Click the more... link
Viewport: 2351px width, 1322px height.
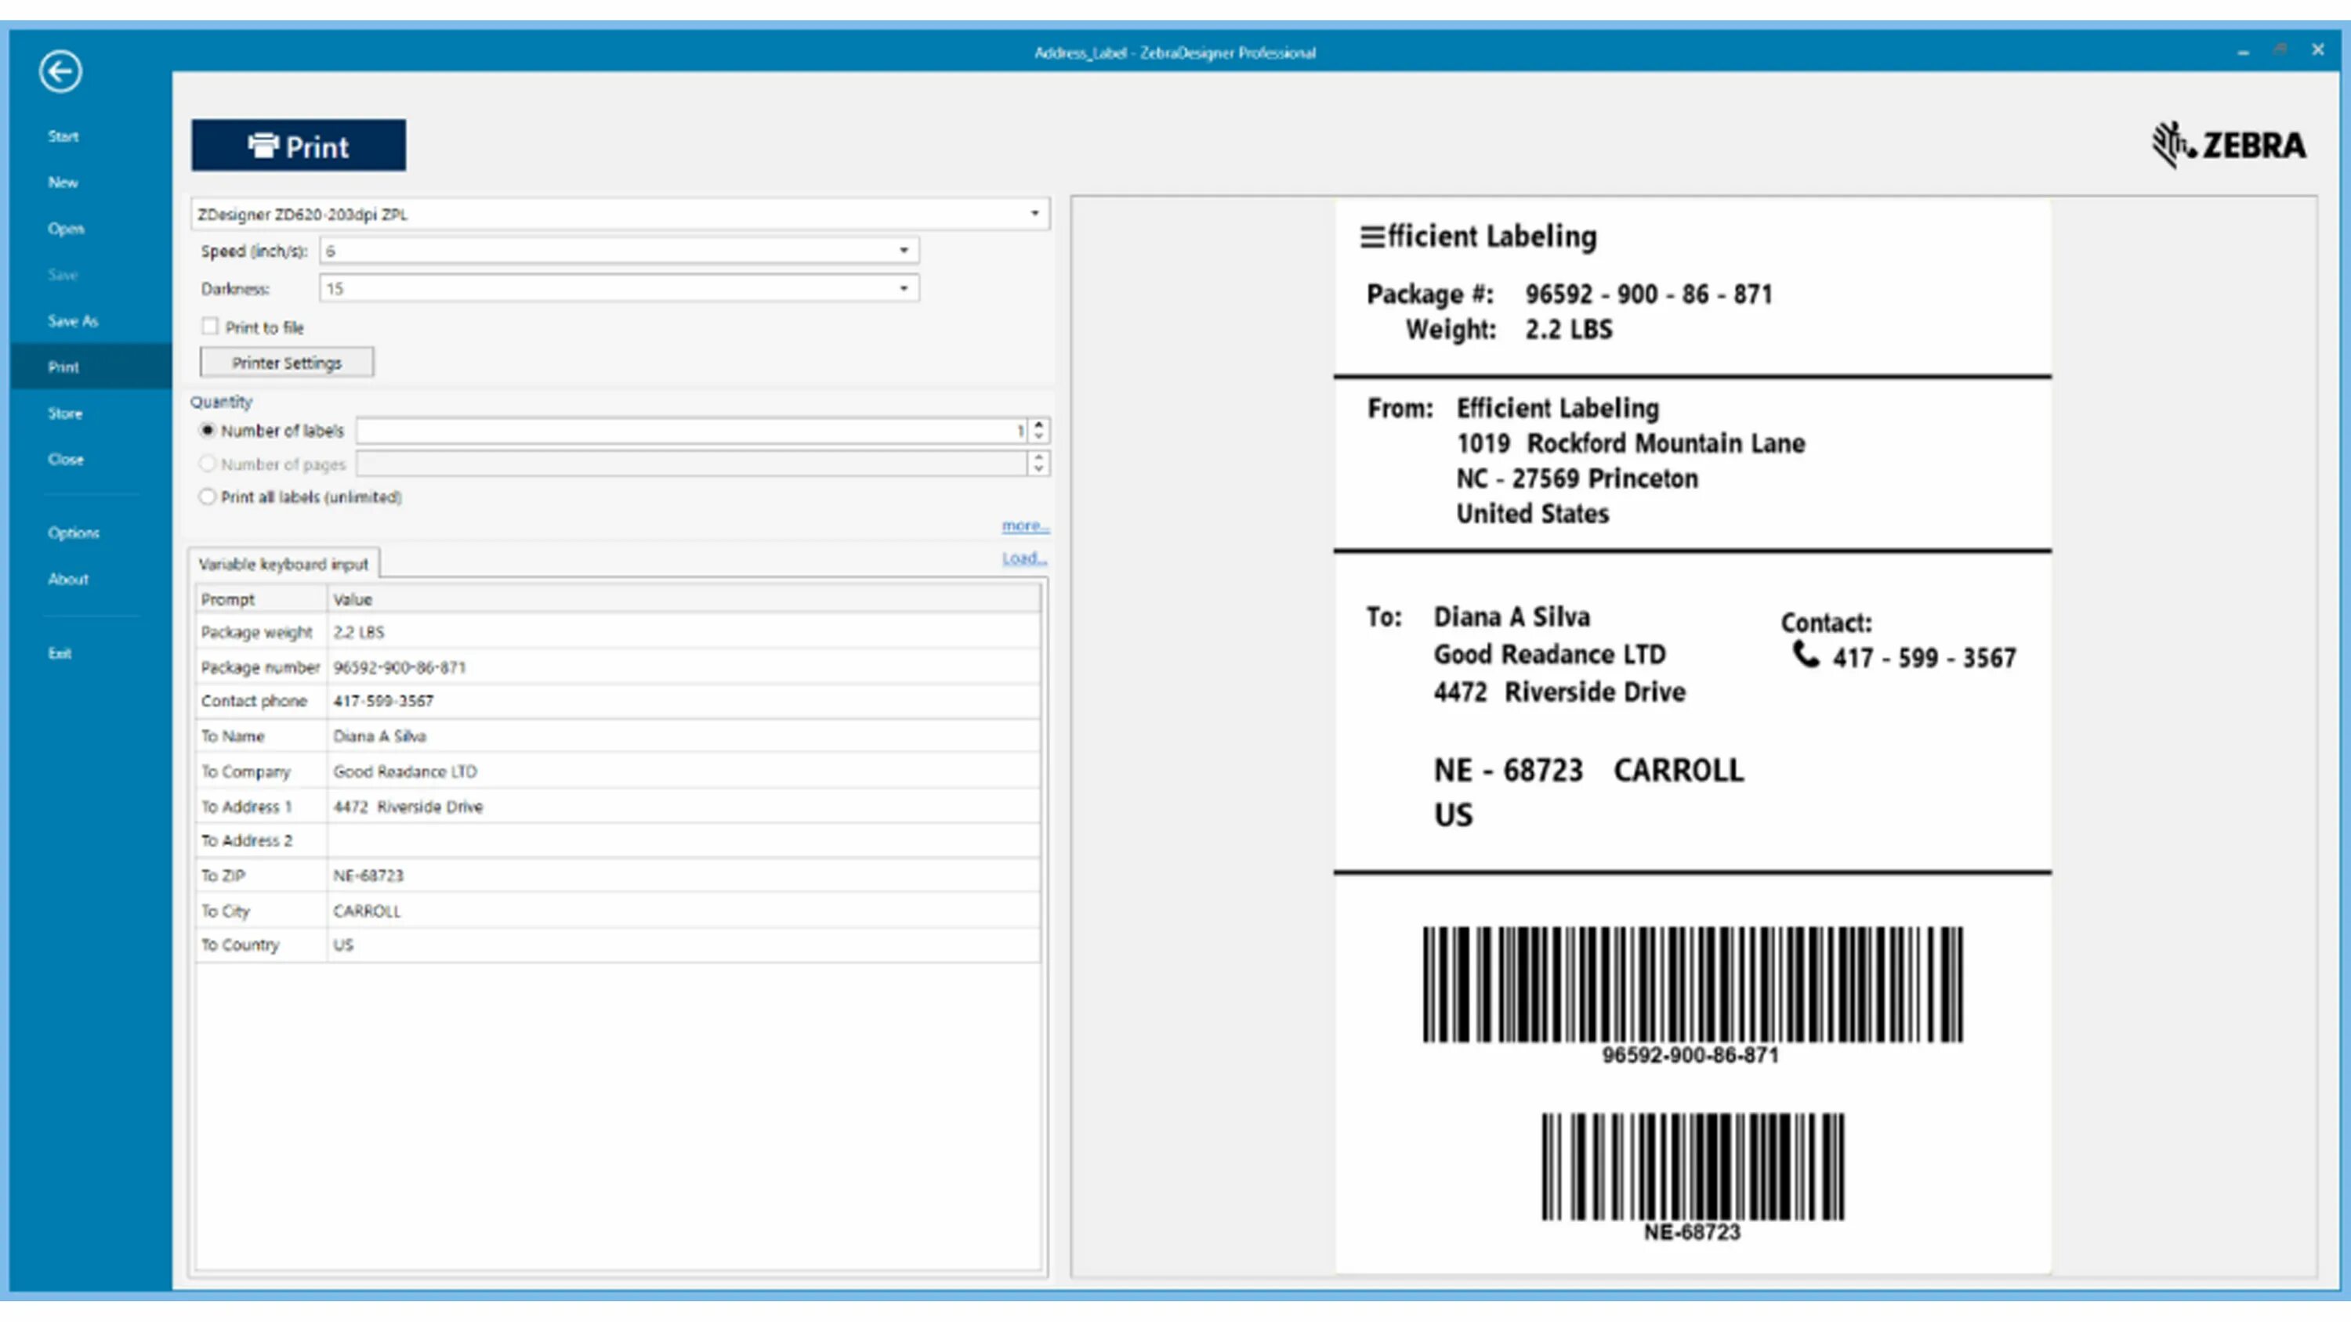[1025, 526]
